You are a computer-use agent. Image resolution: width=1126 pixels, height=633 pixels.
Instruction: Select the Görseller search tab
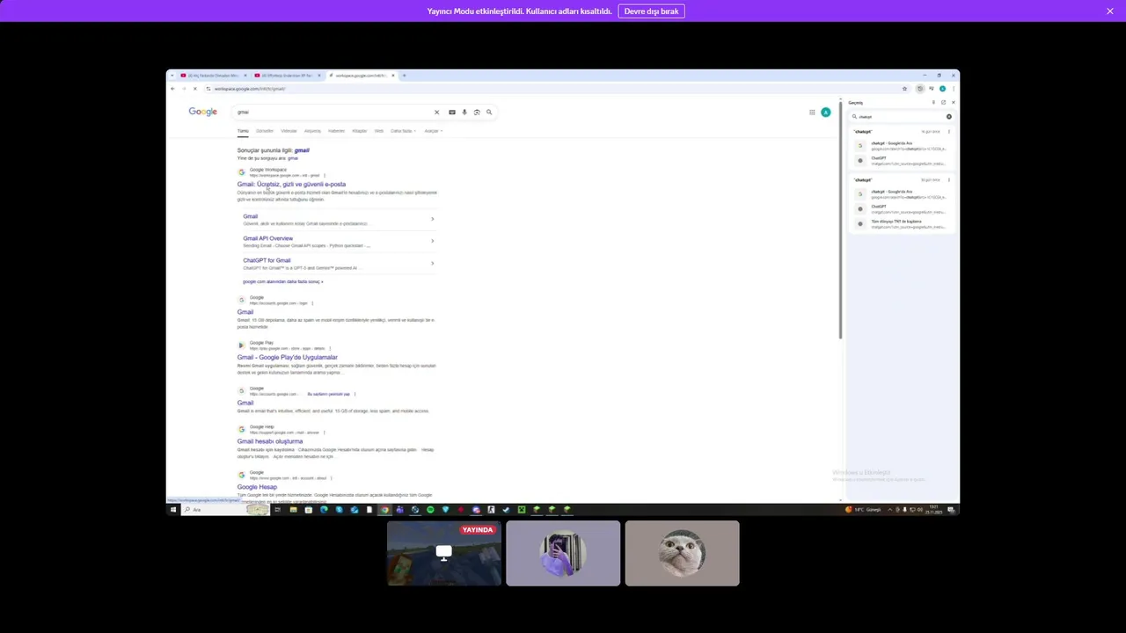[x=265, y=131]
